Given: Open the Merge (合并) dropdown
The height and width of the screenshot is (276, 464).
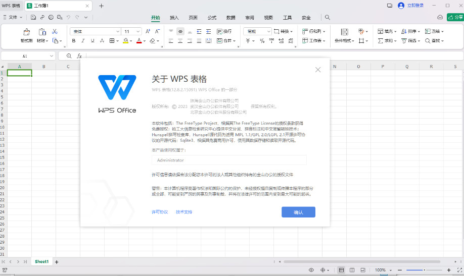Looking at the screenshot, I should point(226,41).
